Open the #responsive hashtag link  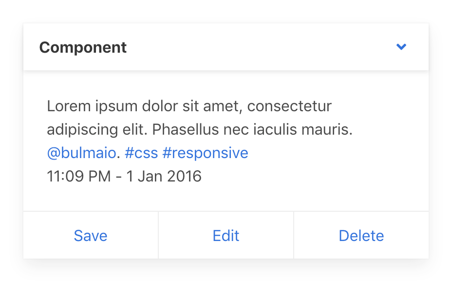coord(205,153)
